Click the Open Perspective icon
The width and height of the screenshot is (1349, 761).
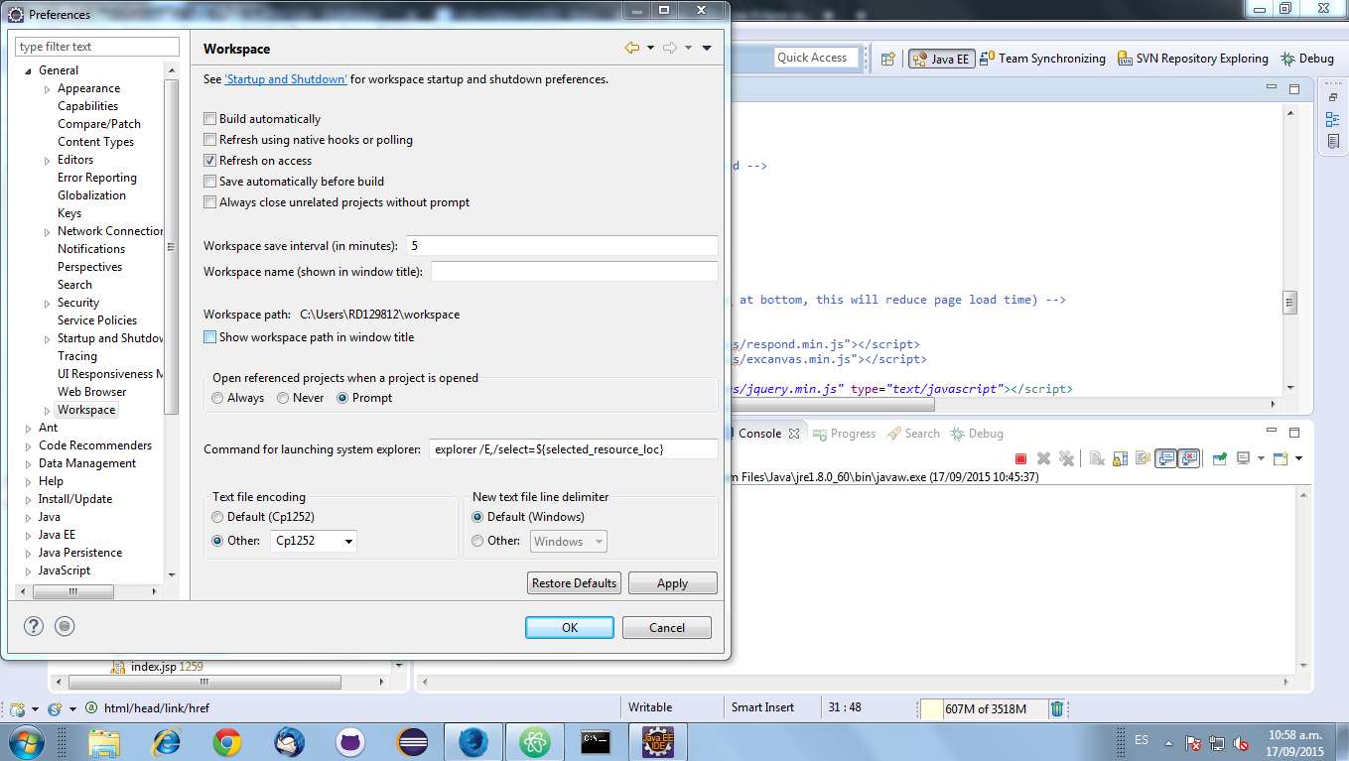[888, 59]
